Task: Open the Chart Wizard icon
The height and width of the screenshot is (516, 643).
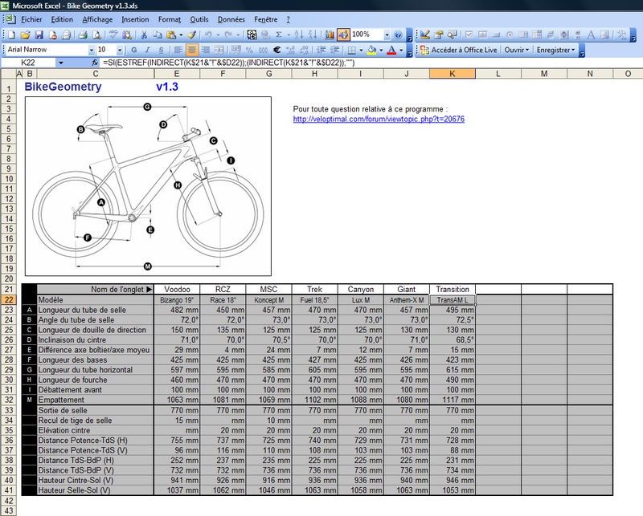Action: point(330,35)
